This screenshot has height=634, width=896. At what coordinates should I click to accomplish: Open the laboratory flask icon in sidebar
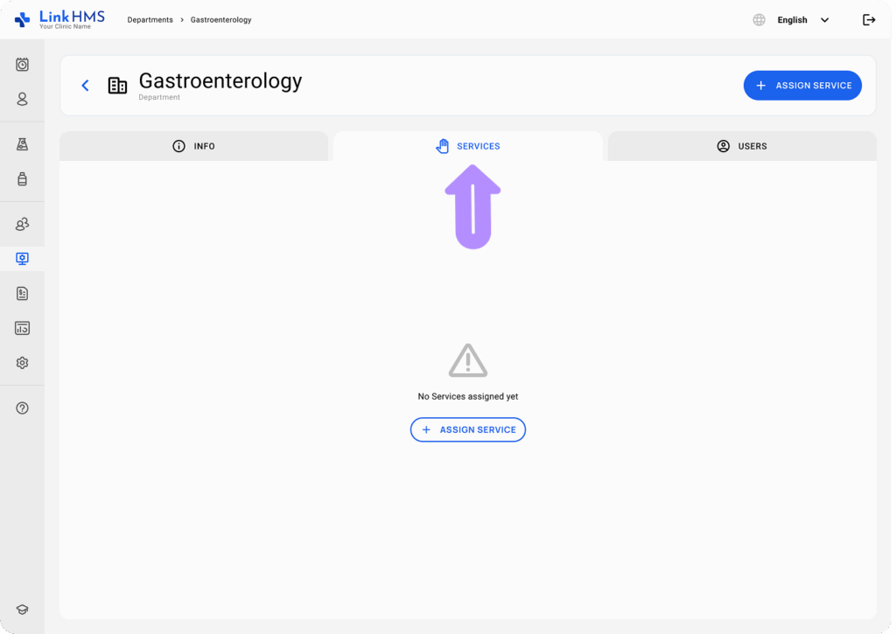click(23, 144)
